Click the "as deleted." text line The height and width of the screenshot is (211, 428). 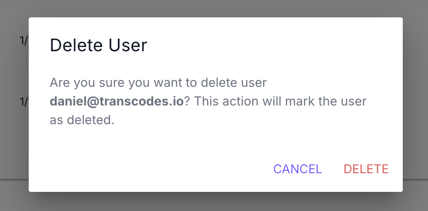tap(82, 120)
